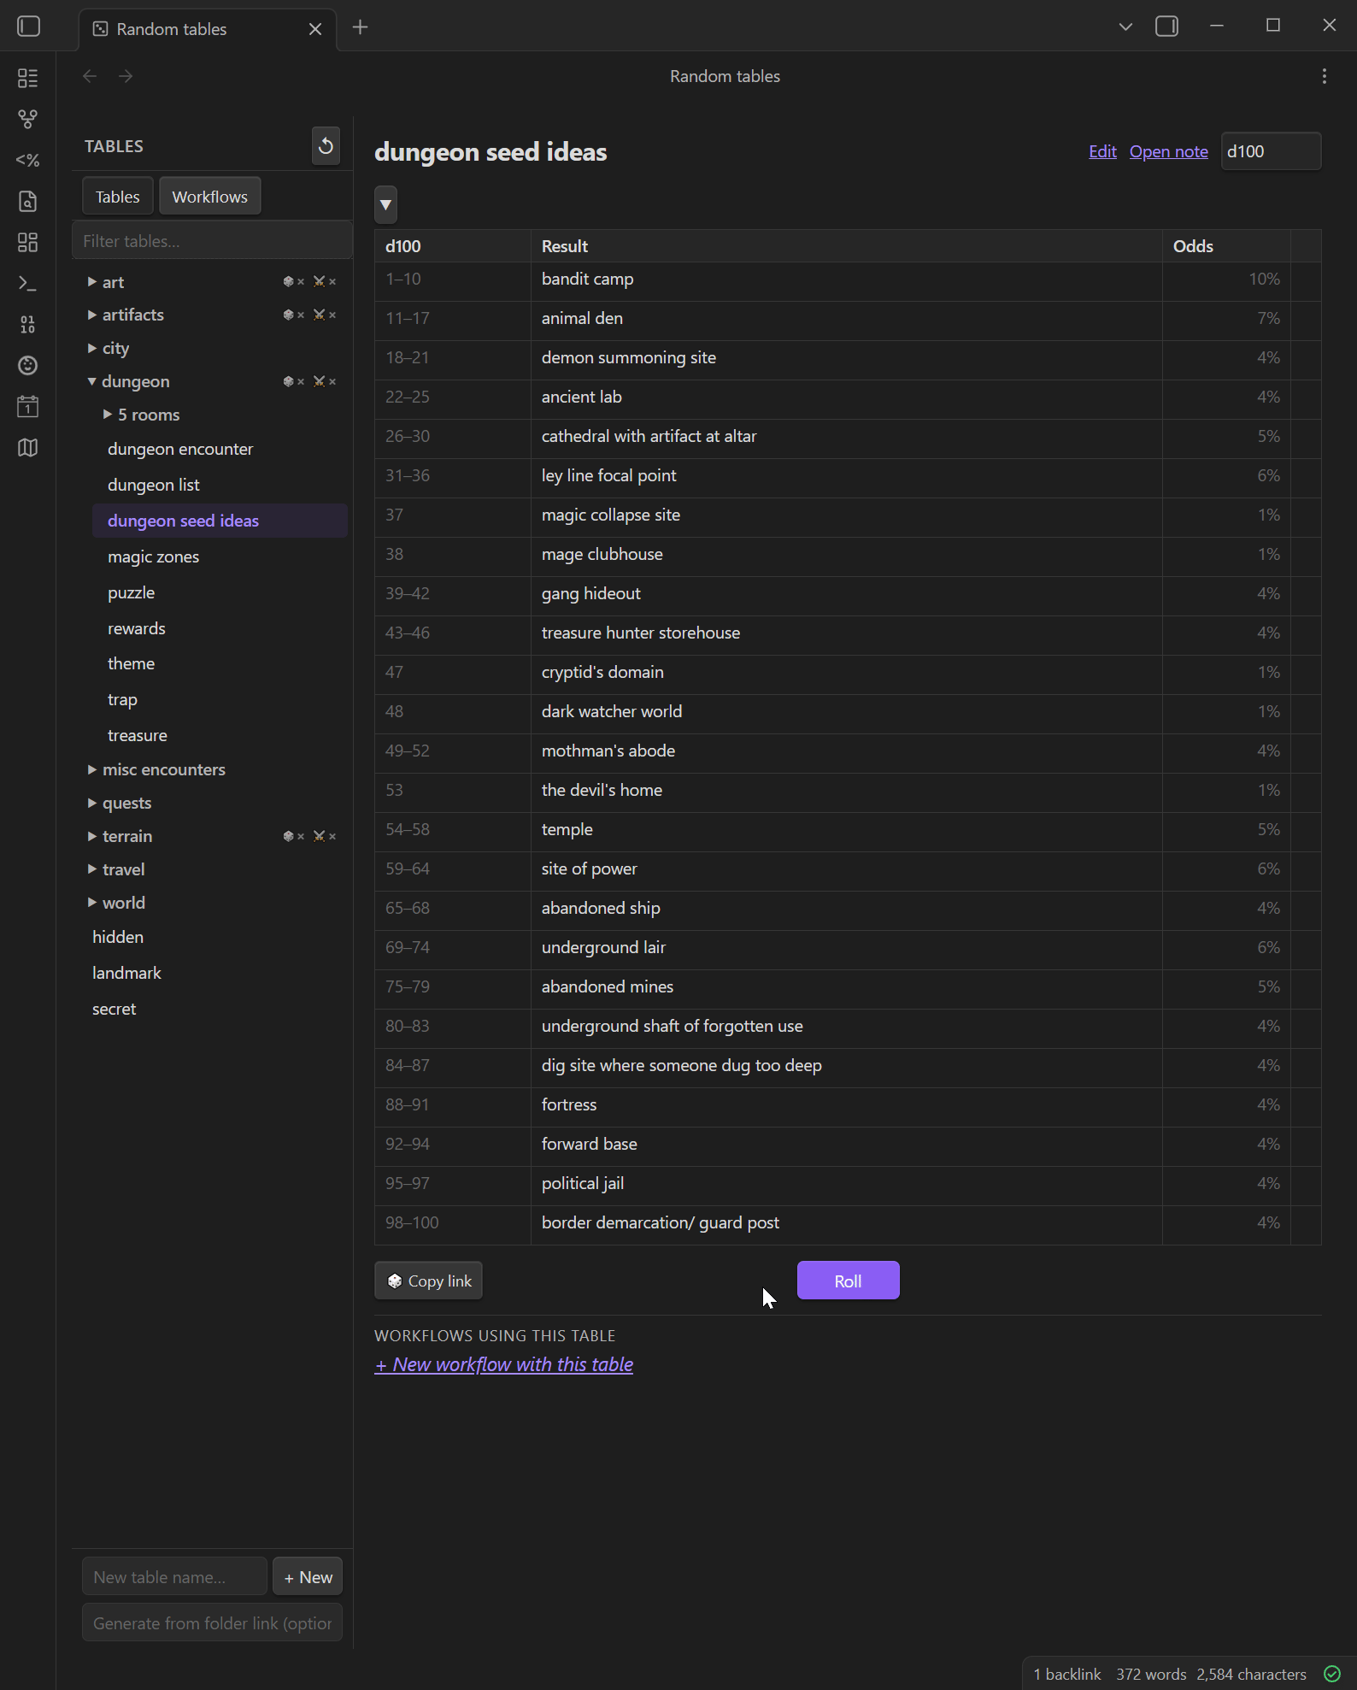1357x1690 pixels.
Task: Open the three-dot more options menu
Action: (x=1325, y=76)
